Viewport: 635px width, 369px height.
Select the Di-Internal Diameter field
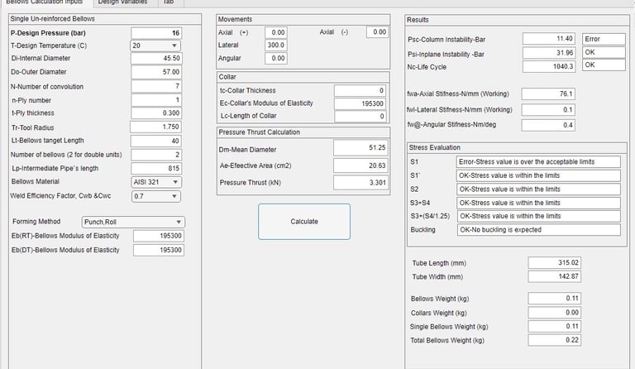pyautogui.click(x=156, y=58)
